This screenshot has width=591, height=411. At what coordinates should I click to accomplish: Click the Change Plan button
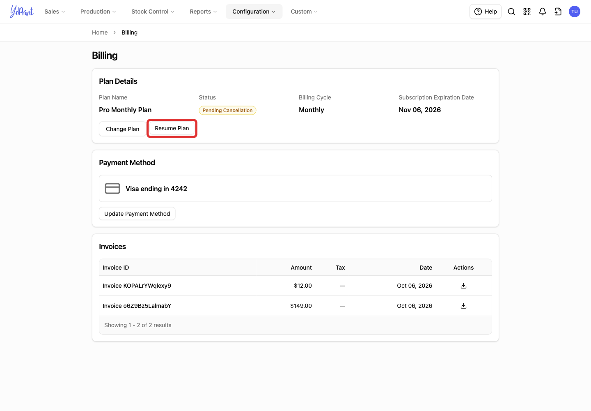tap(122, 129)
